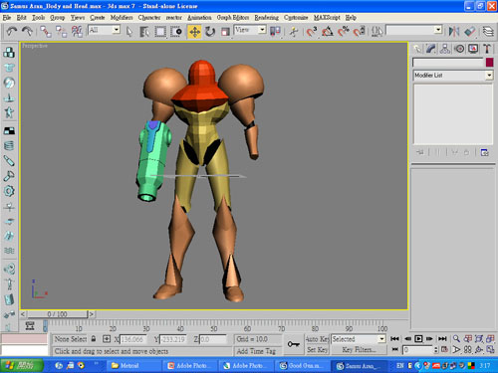Click the Arc Rotate viewport control
The width and height of the screenshot is (498, 373).
point(478,349)
